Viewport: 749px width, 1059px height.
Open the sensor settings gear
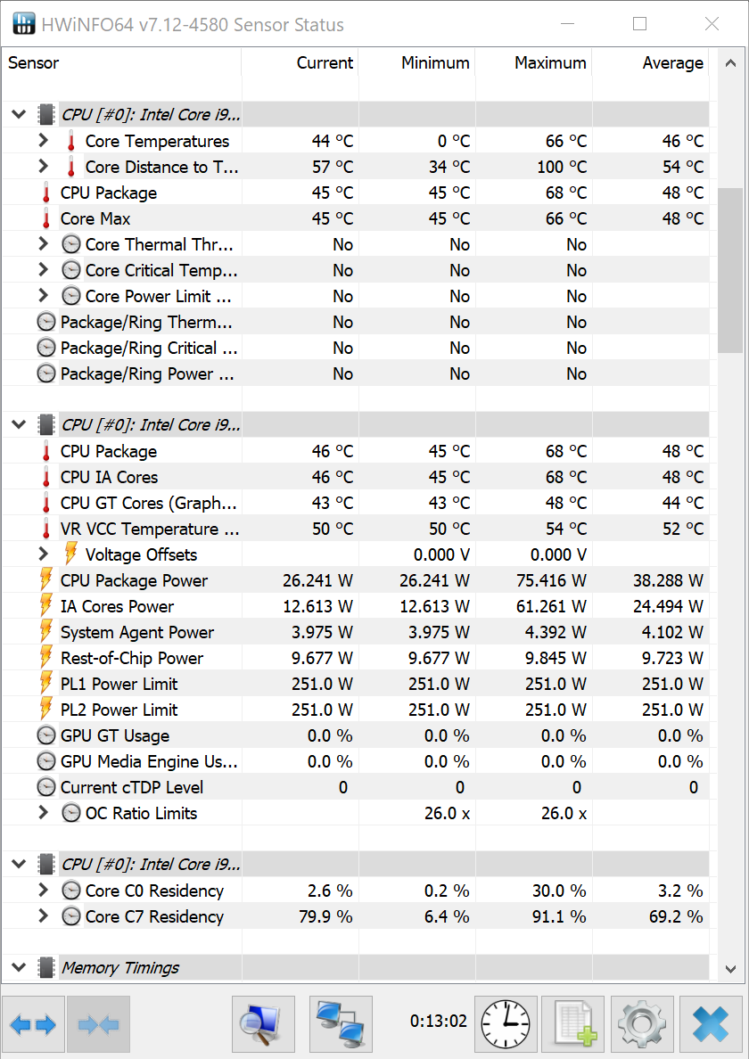[x=641, y=1024]
